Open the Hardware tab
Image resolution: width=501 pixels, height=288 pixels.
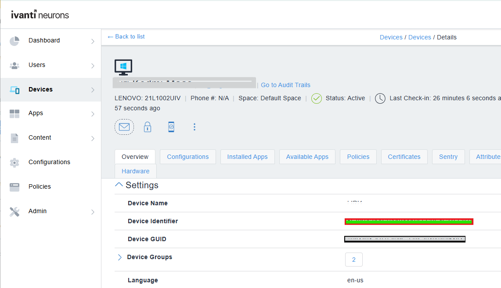(x=135, y=171)
